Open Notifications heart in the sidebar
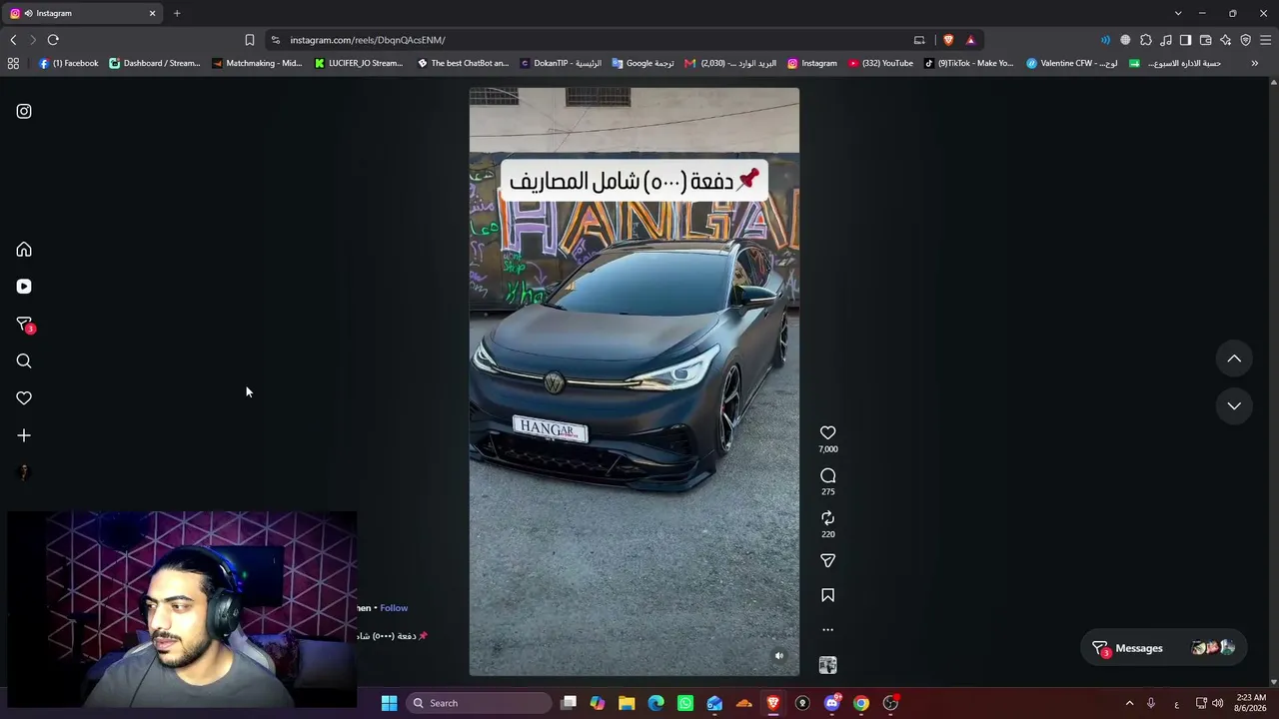 pyautogui.click(x=24, y=398)
